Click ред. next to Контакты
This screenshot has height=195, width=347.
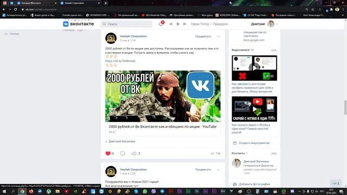pos(274,153)
